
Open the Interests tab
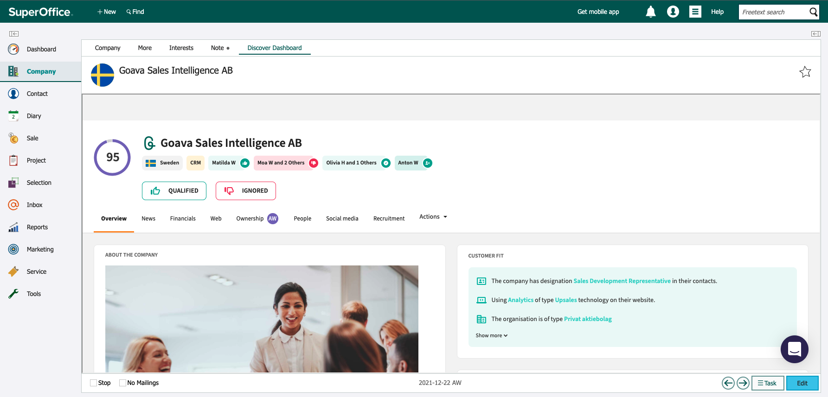click(x=181, y=48)
